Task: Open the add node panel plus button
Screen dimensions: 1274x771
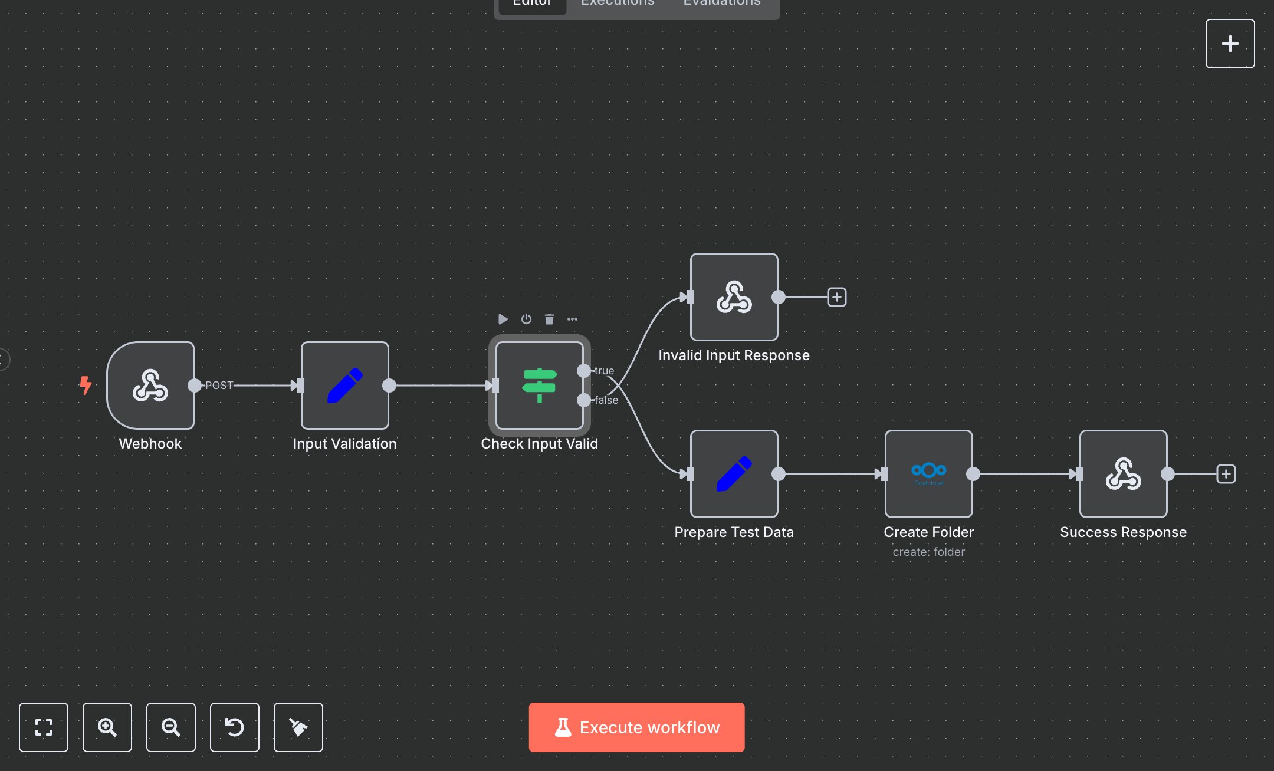Action: (1230, 44)
